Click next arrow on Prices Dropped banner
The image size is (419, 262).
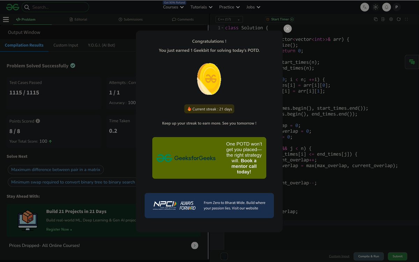point(195,246)
